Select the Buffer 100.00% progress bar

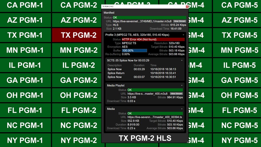134,50
